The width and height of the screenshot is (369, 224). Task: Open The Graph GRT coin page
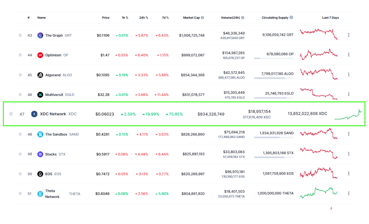click(x=58, y=35)
